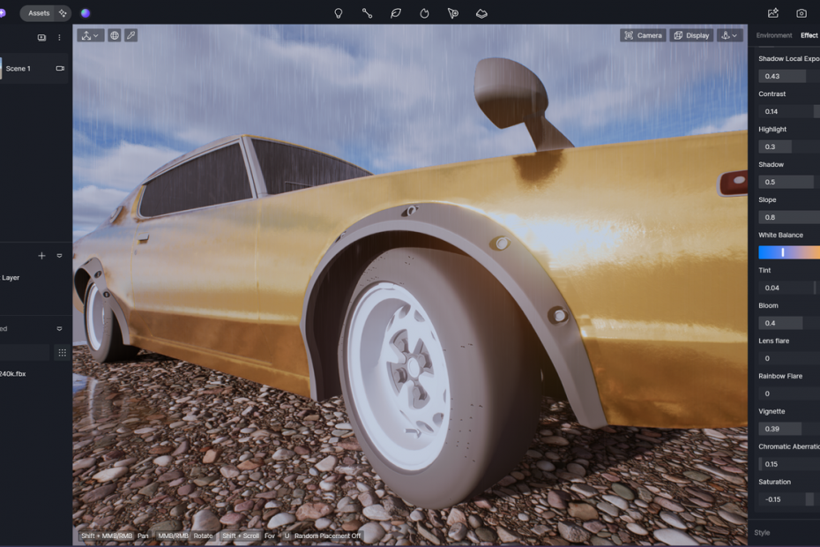
Task: Collapse the layer panel using its arrow
Action: (60, 256)
